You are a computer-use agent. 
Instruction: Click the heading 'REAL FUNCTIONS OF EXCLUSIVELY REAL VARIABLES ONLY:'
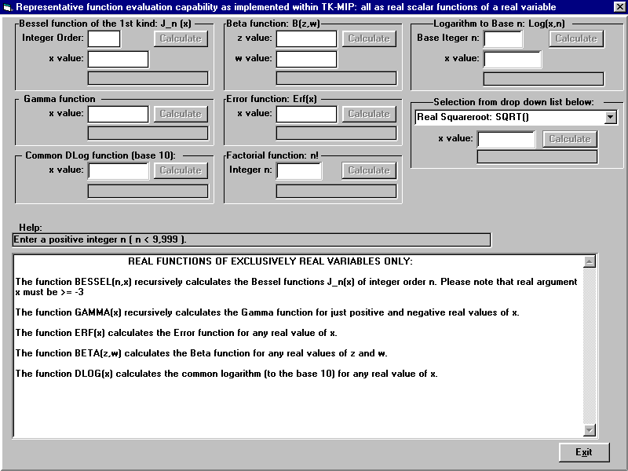pos(270,261)
